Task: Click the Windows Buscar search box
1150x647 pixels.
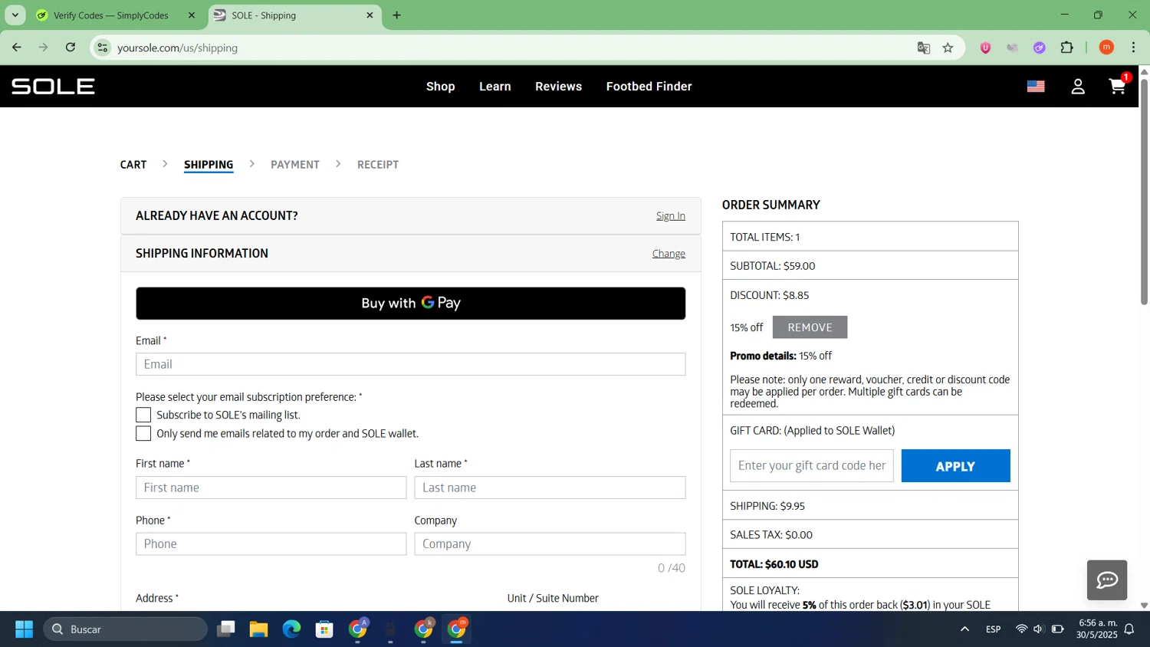Action: (126, 629)
